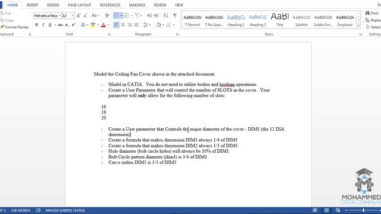Apply Title style
The image size is (381, 214).
point(279,20)
